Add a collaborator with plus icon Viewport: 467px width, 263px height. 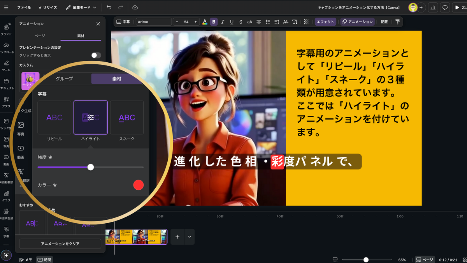click(421, 7)
